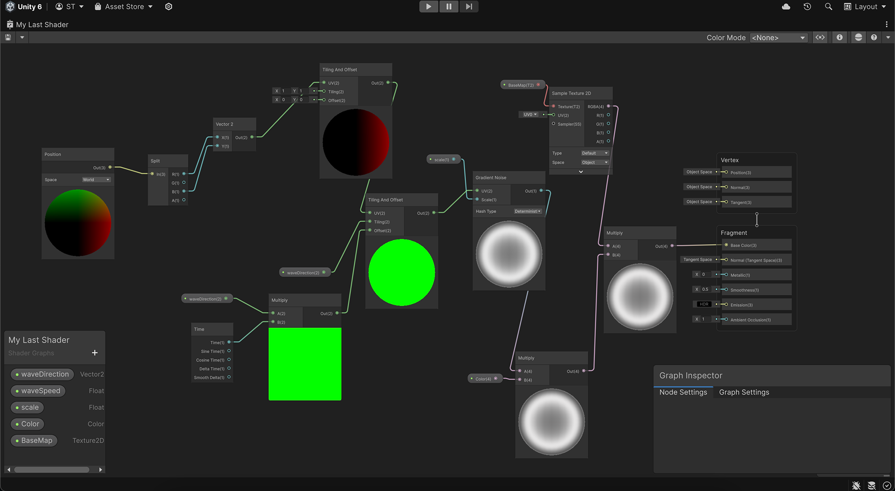
Task: Open the Asset Store dropdown menu
Action: pos(124,7)
